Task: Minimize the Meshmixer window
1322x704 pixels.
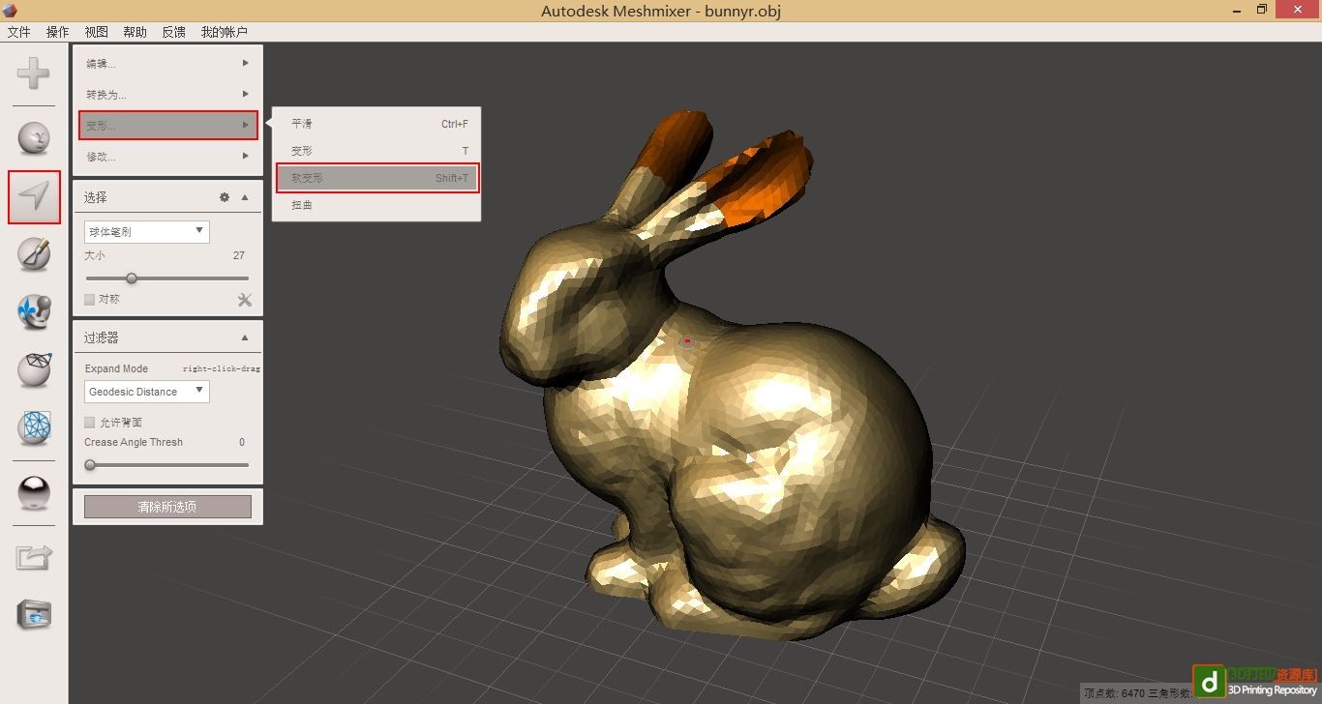Action: [1238, 10]
